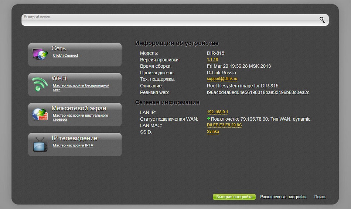Click the LAN MAC address link
The image size is (351, 209).
click(x=224, y=125)
